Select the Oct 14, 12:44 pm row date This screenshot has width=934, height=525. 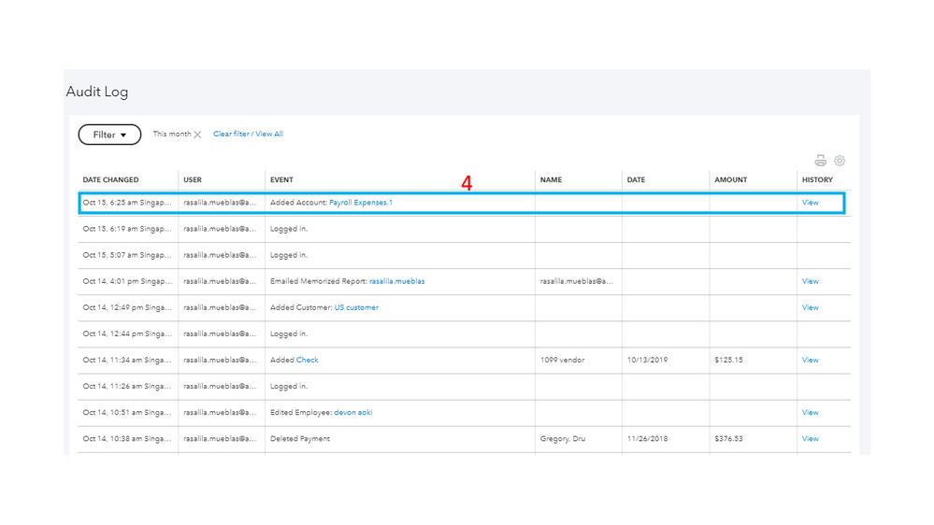pos(127,333)
